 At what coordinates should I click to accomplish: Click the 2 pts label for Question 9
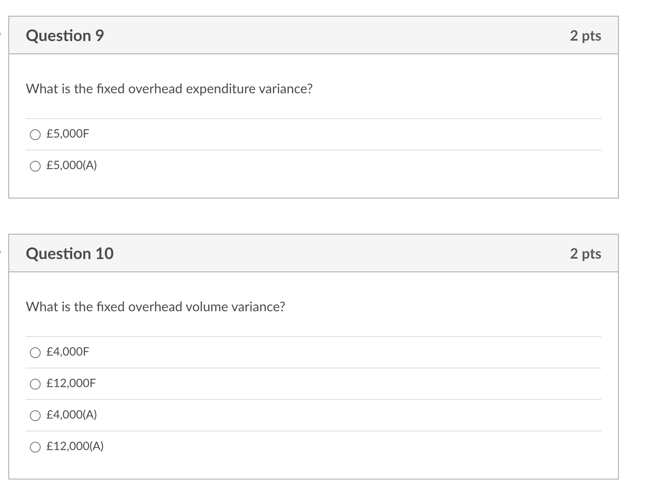(586, 36)
